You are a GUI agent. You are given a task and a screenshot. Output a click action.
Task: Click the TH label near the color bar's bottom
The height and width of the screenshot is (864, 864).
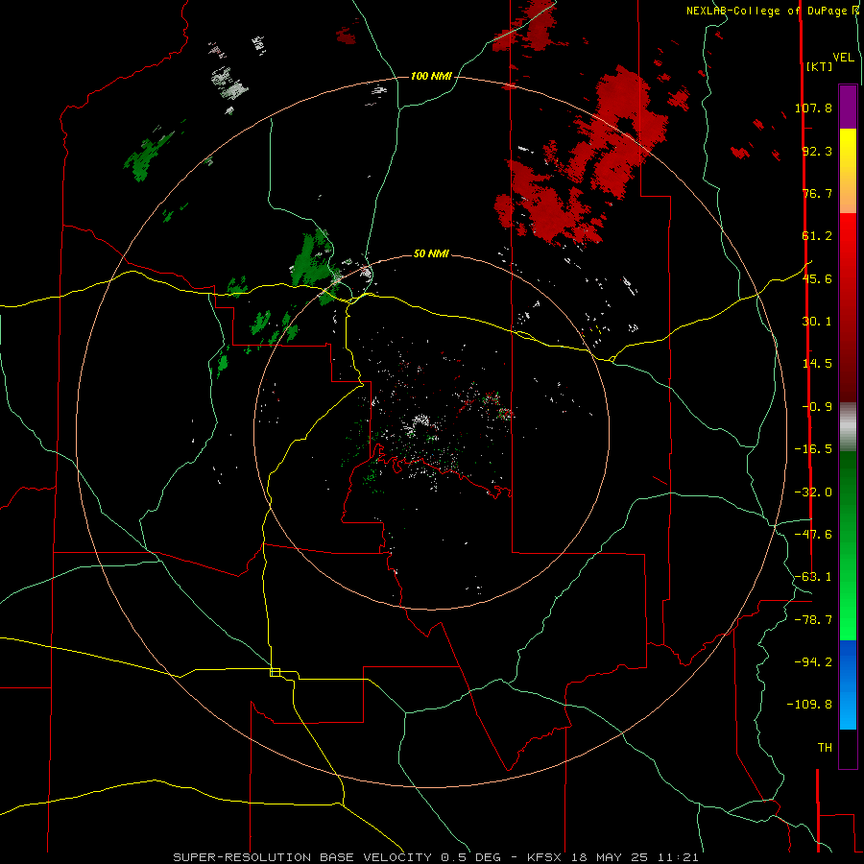pyautogui.click(x=825, y=748)
